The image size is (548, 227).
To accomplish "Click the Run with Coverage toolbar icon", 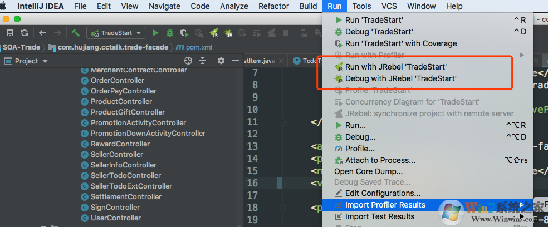I will pyautogui.click(x=184, y=33).
